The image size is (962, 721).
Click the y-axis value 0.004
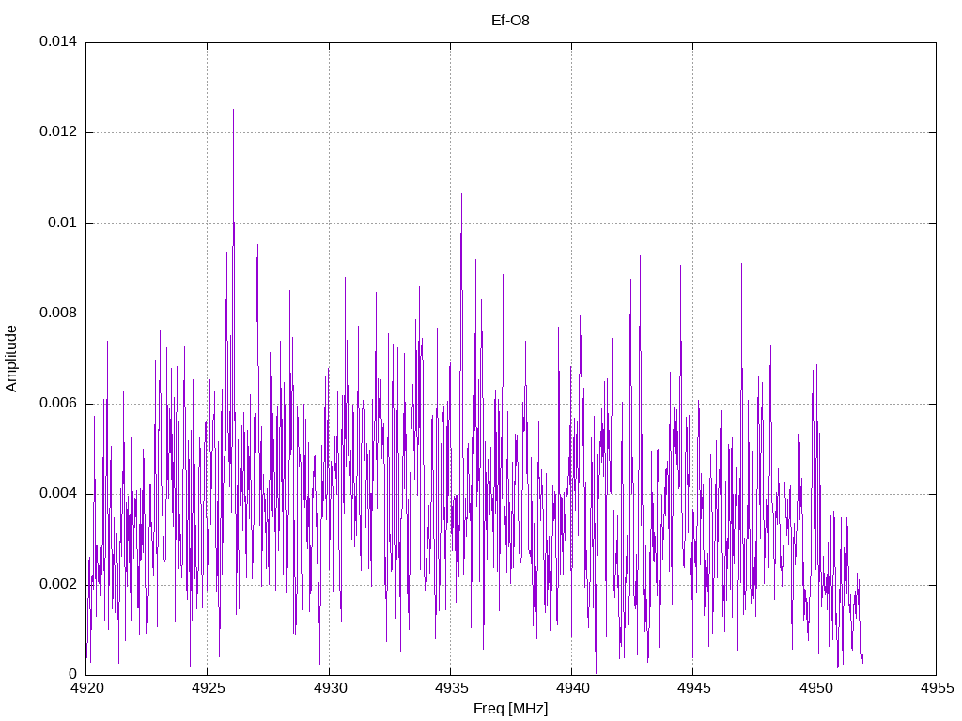pyautogui.click(x=58, y=493)
